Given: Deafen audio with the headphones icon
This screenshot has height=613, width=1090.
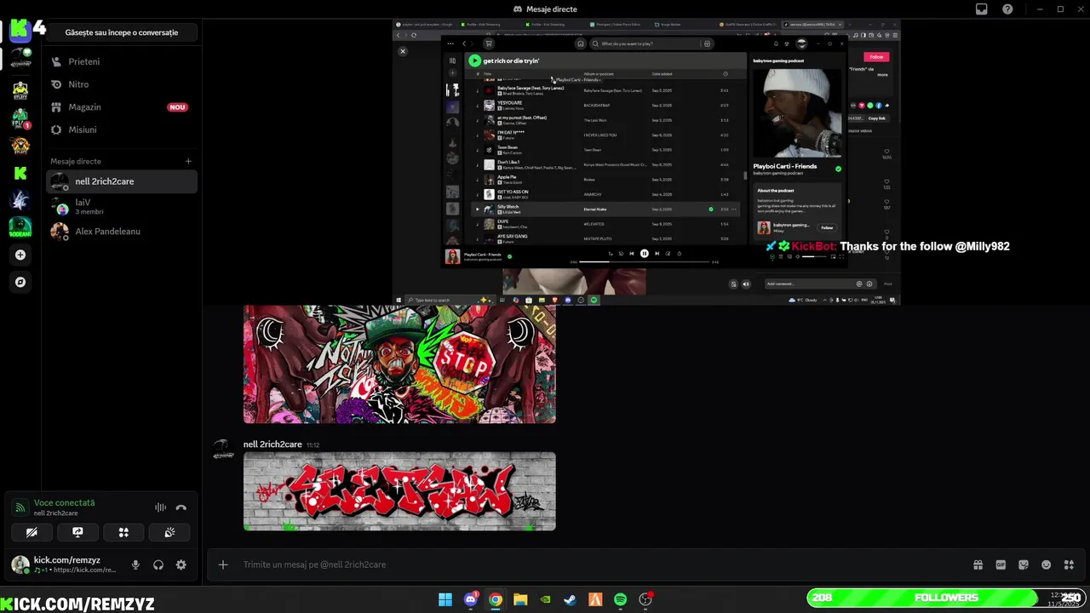Looking at the screenshot, I should pyautogui.click(x=158, y=564).
